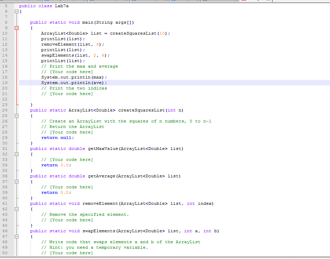Click the leftmost icon in the top toolbar

pos(2,1)
